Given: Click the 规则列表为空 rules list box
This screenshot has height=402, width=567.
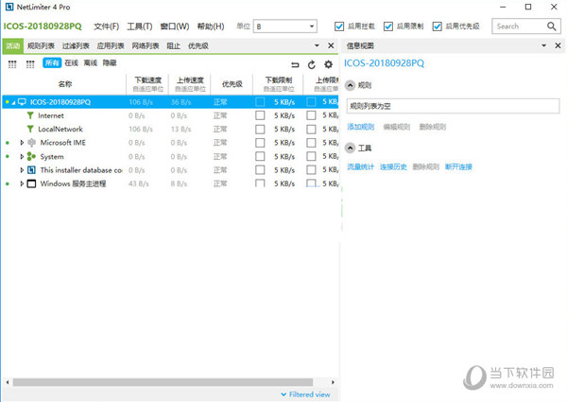Looking at the screenshot, I should [x=453, y=106].
